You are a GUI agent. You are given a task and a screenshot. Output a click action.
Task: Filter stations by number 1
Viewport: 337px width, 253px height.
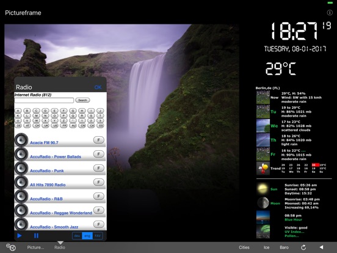(82, 120)
